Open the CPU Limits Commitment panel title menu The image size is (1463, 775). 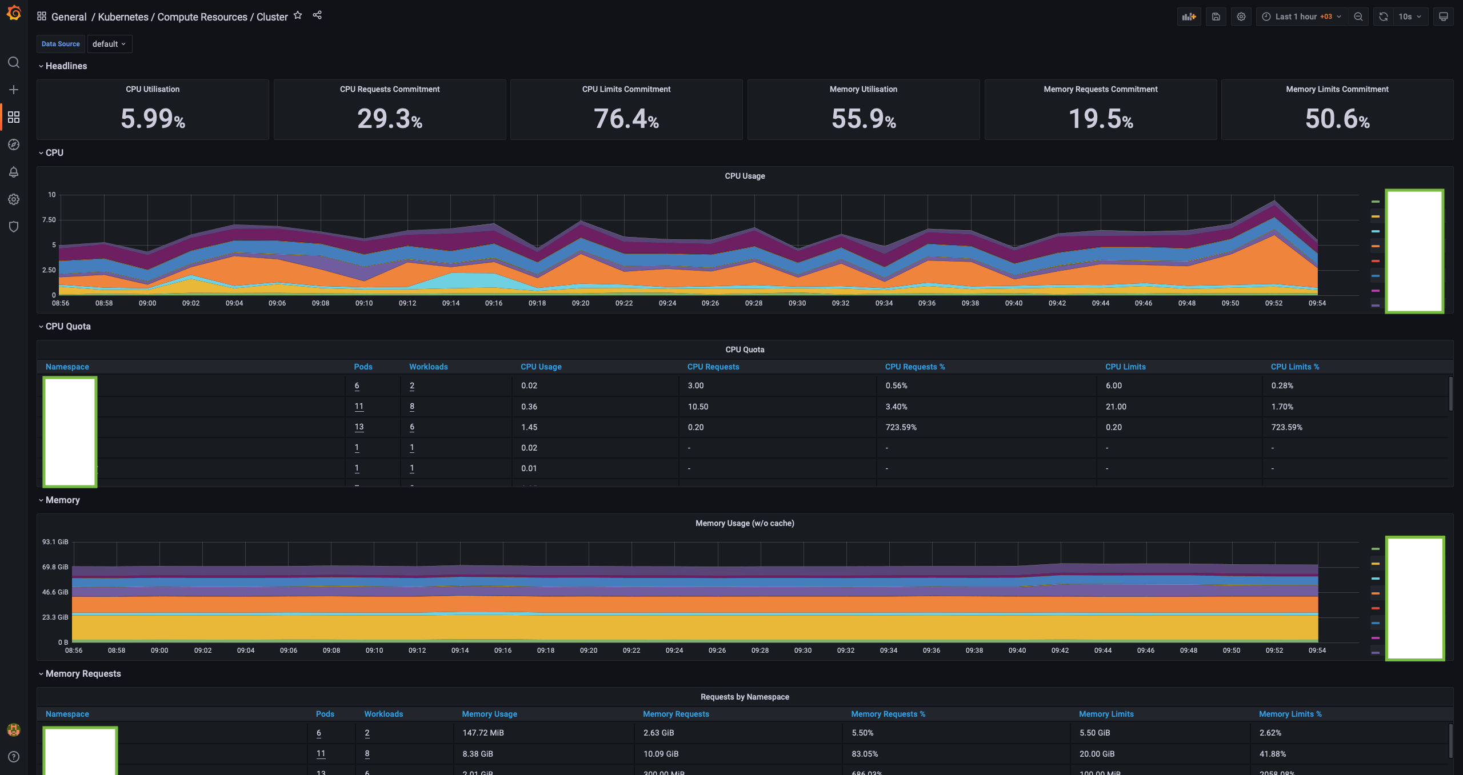(626, 89)
